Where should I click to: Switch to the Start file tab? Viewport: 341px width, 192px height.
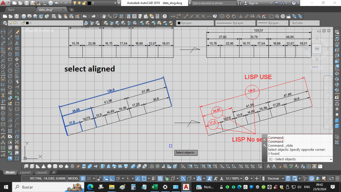pyautogui.click(x=11, y=9)
